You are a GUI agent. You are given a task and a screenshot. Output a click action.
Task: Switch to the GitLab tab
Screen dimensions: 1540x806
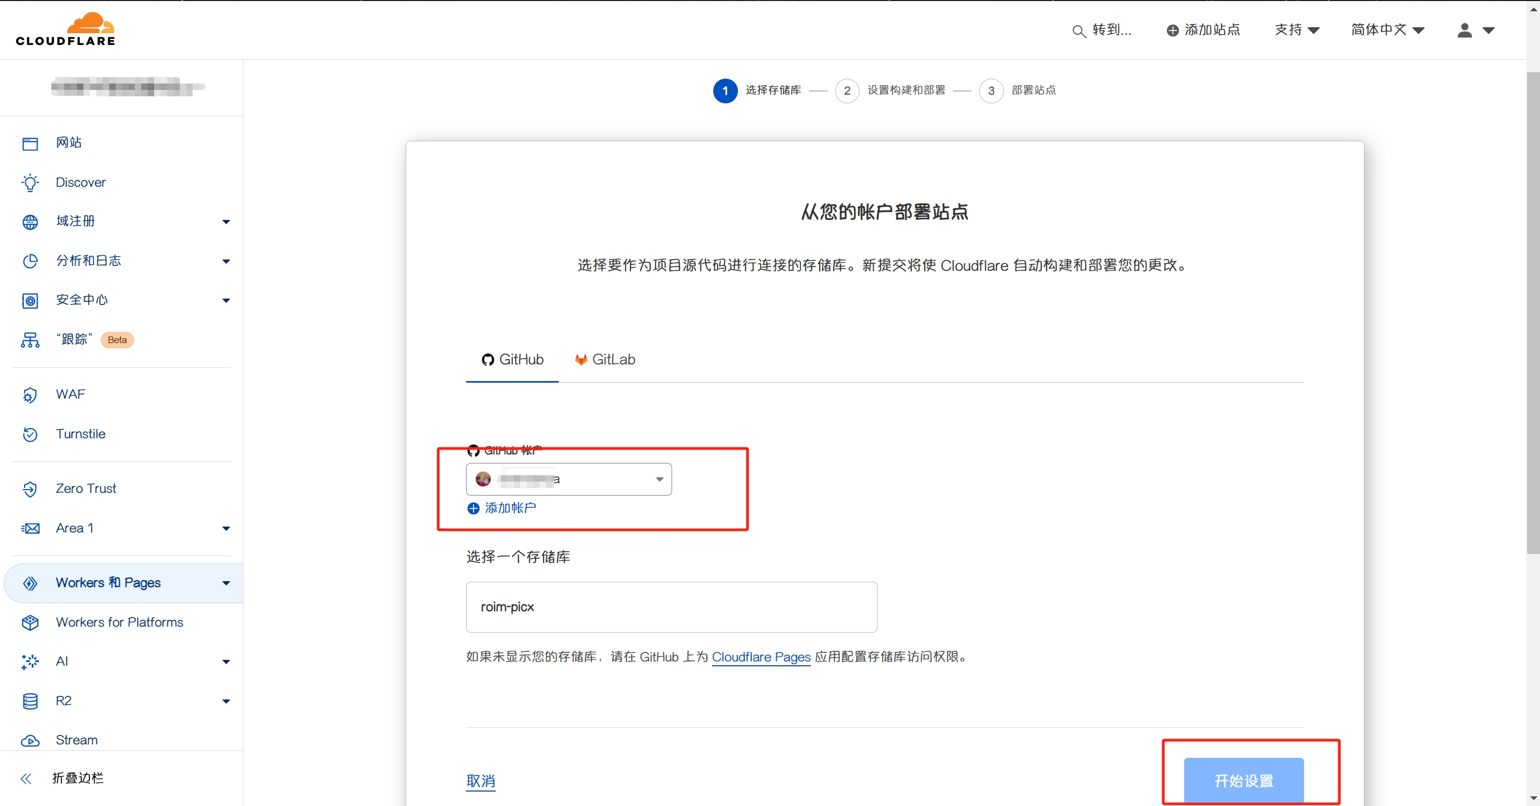tap(605, 359)
